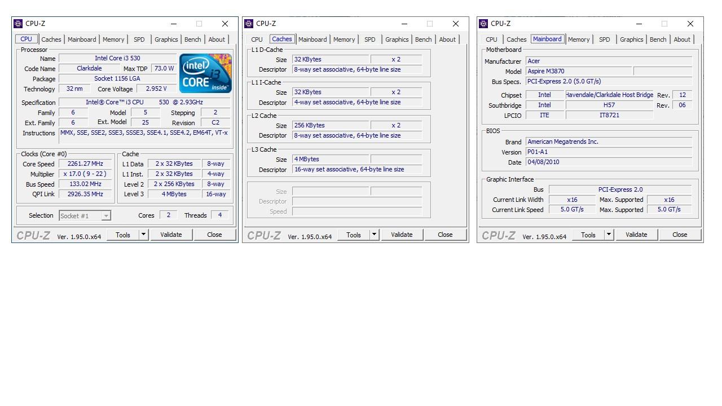This screenshot has height=406, width=722.
Task: Open Memory tab in the right window
Action: (579, 39)
